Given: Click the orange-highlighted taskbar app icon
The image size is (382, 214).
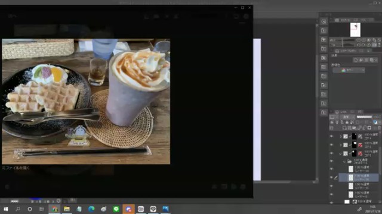Looking at the screenshot, I should pos(128,209).
